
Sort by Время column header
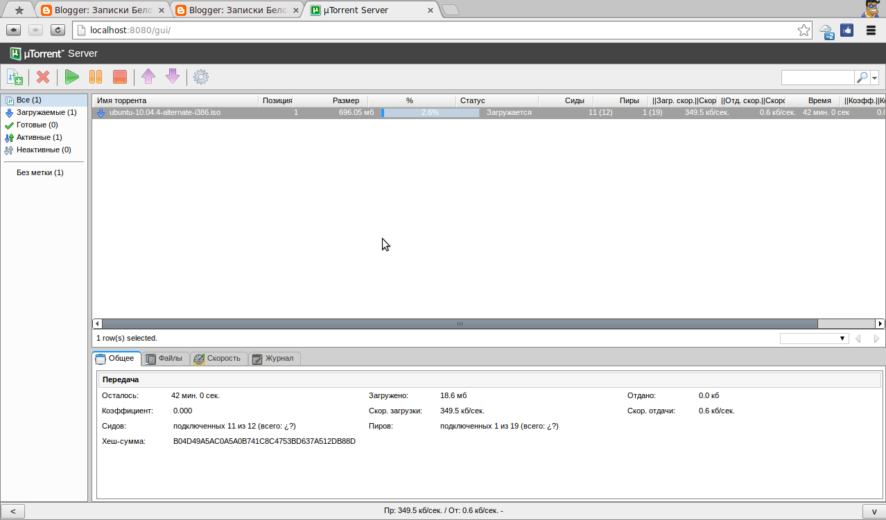pos(813,100)
